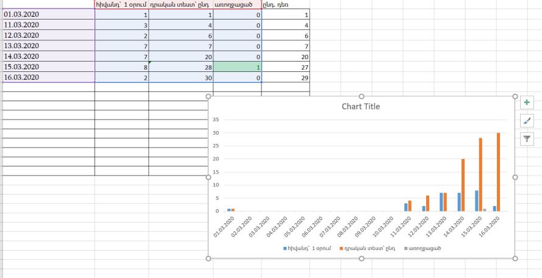Click the orange bar for 14.03.2020
Viewport: 542px width, 278px height.
click(463, 185)
